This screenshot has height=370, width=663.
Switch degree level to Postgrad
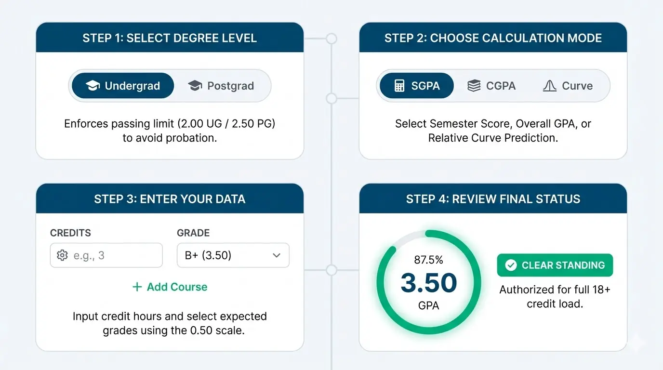click(x=224, y=85)
